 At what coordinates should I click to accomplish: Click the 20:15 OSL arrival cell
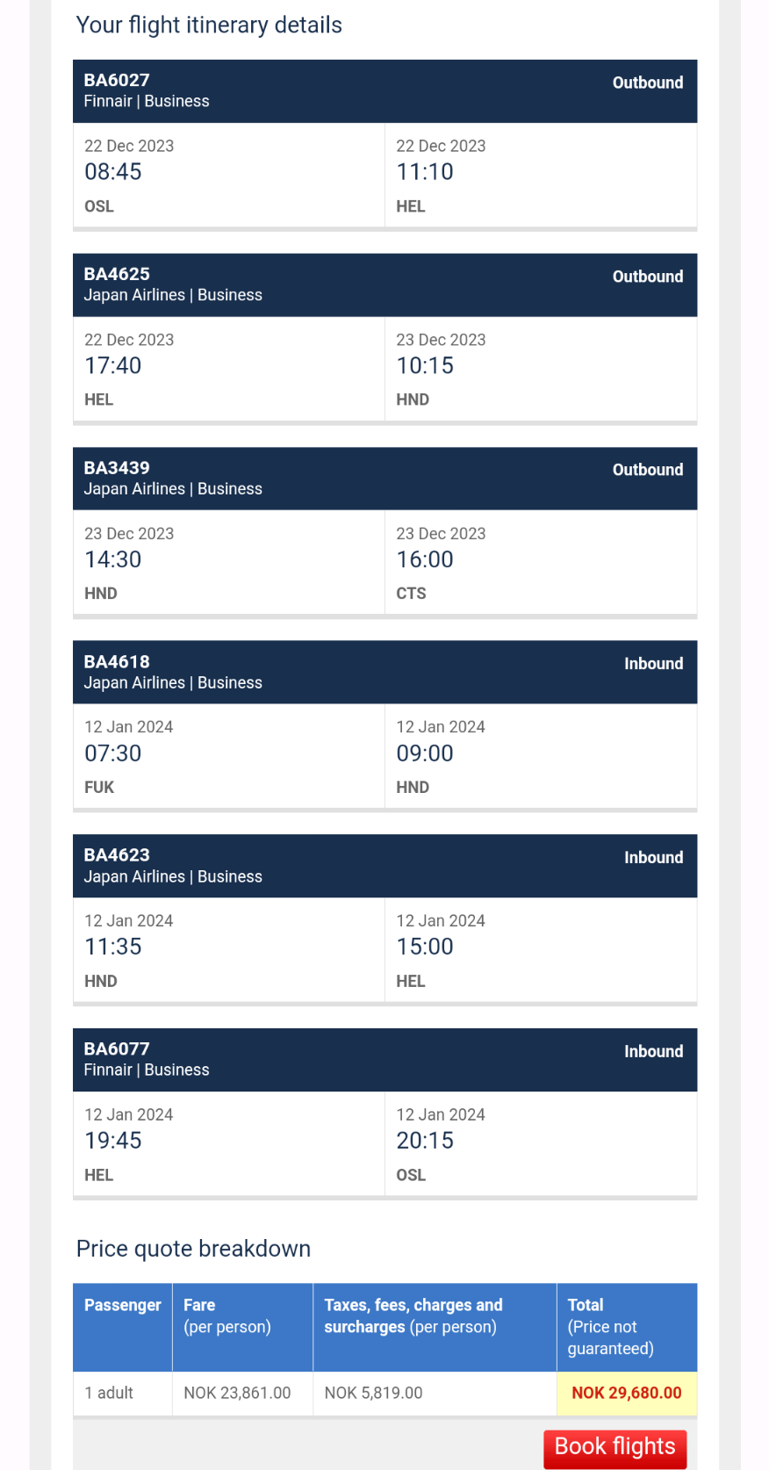[x=541, y=1144]
